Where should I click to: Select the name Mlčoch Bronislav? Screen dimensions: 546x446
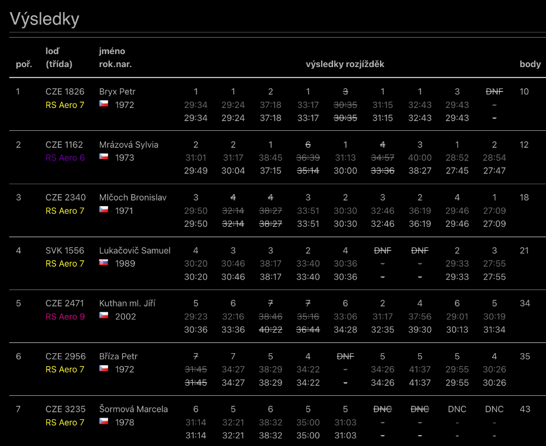[x=133, y=197]
